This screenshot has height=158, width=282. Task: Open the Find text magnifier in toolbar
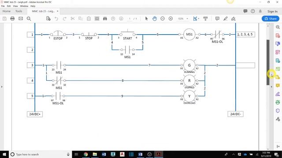coord(29,18)
